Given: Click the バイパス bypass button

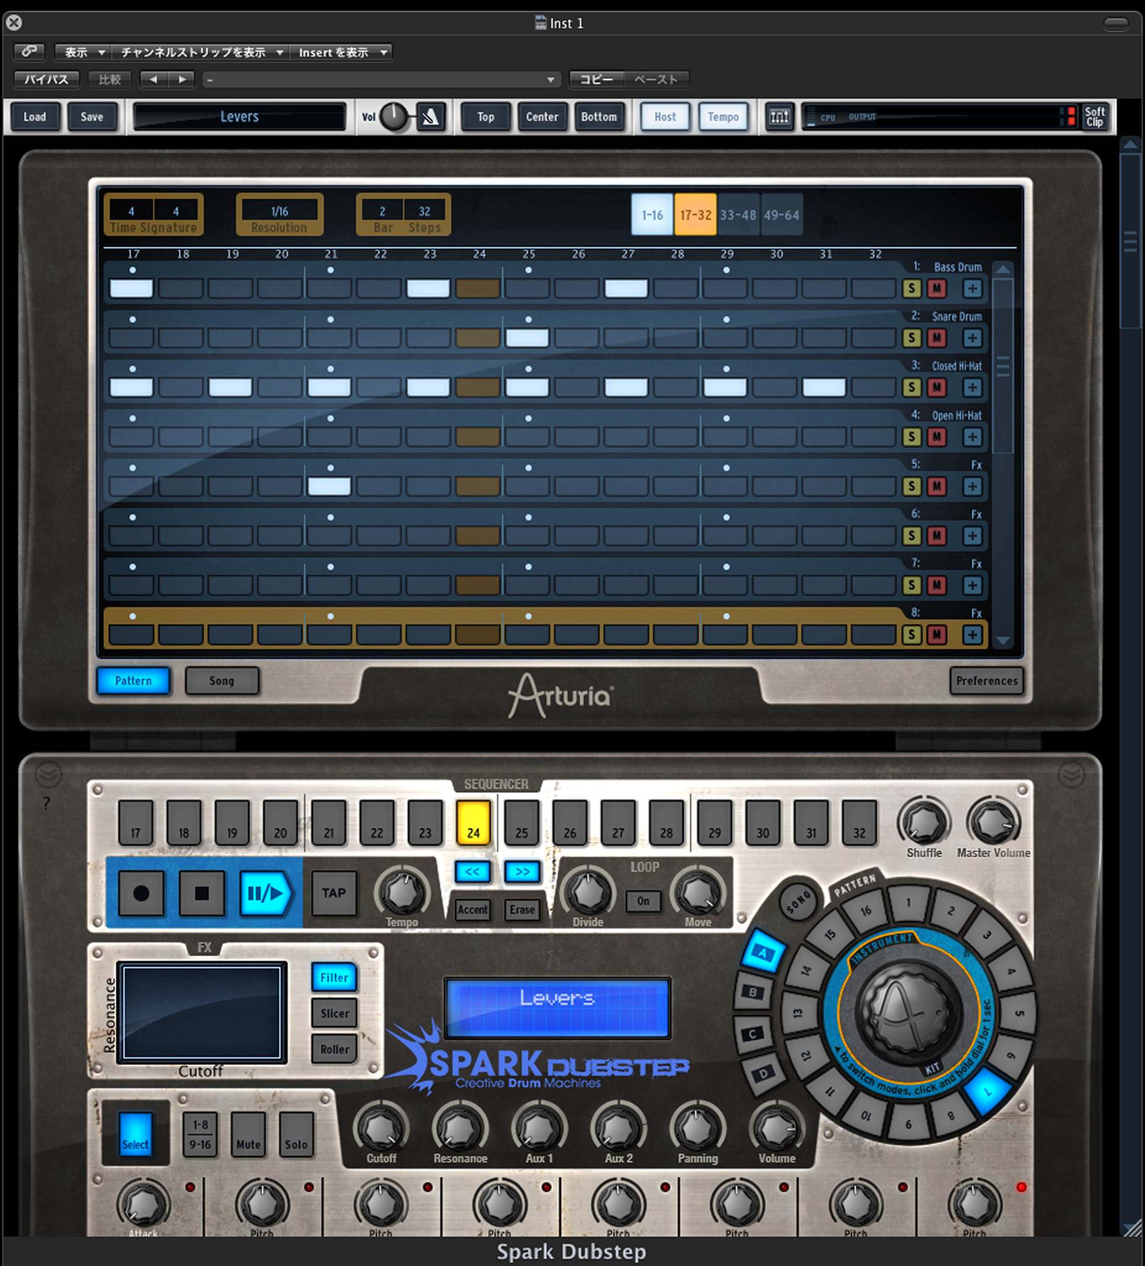Looking at the screenshot, I should (x=46, y=79).
